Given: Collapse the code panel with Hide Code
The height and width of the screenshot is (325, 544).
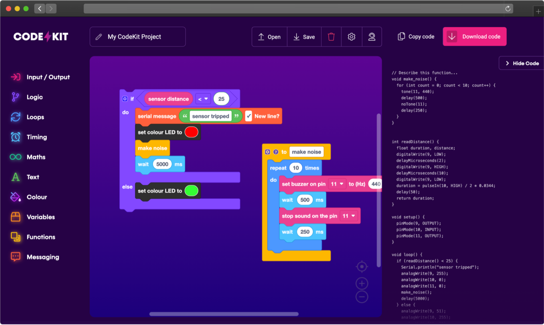Looking at the screenshot, I should pos(522,63).
